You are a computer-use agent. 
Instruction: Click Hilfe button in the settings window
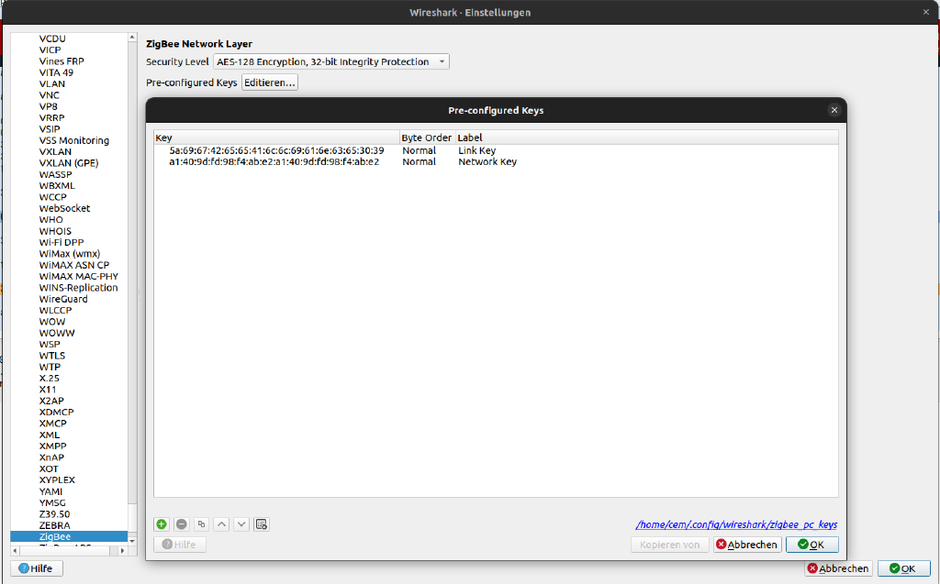37,568
